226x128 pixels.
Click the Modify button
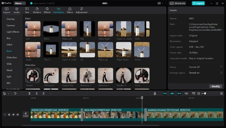pyautogui.click(x=216, y=86)
